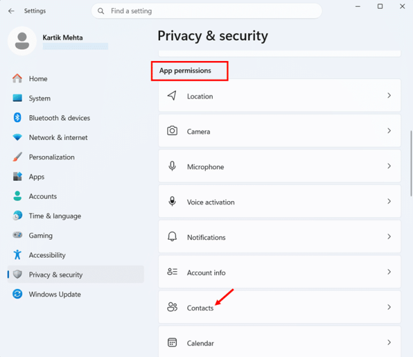The width and height of the screenshot is (413, 357).
Task: Click the Home house icon
Action: (17, 78)
